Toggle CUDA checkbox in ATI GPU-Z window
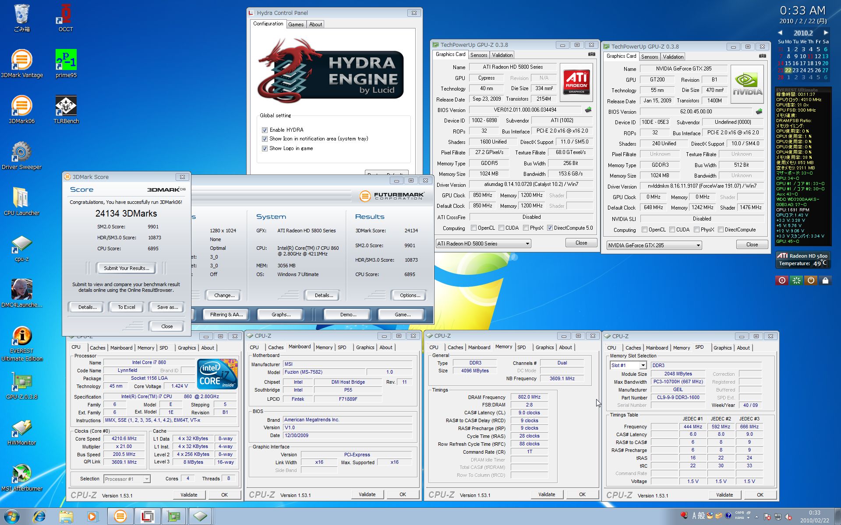Image resolution: width=841 pixels, height=525 pixels. click(501, 228)
